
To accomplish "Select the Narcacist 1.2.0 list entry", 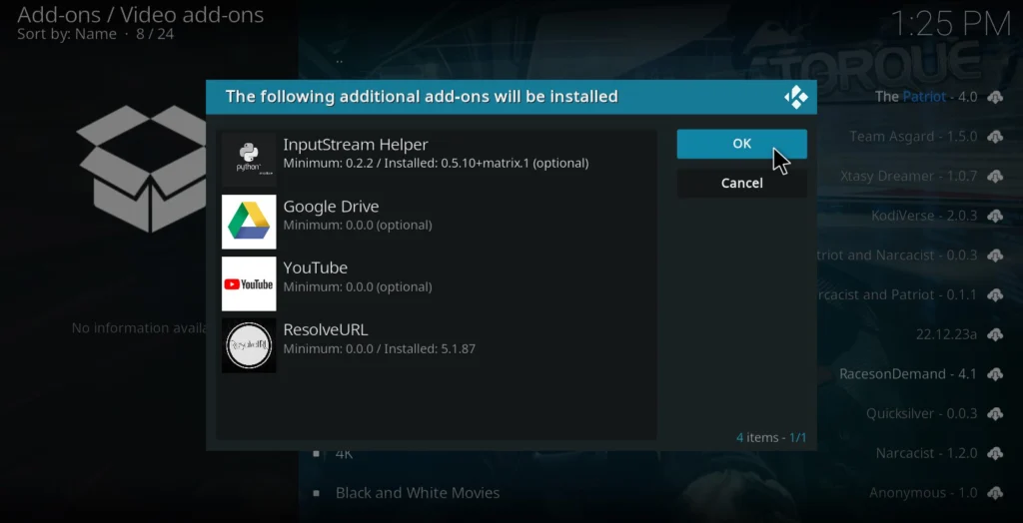I will (926, 453).
